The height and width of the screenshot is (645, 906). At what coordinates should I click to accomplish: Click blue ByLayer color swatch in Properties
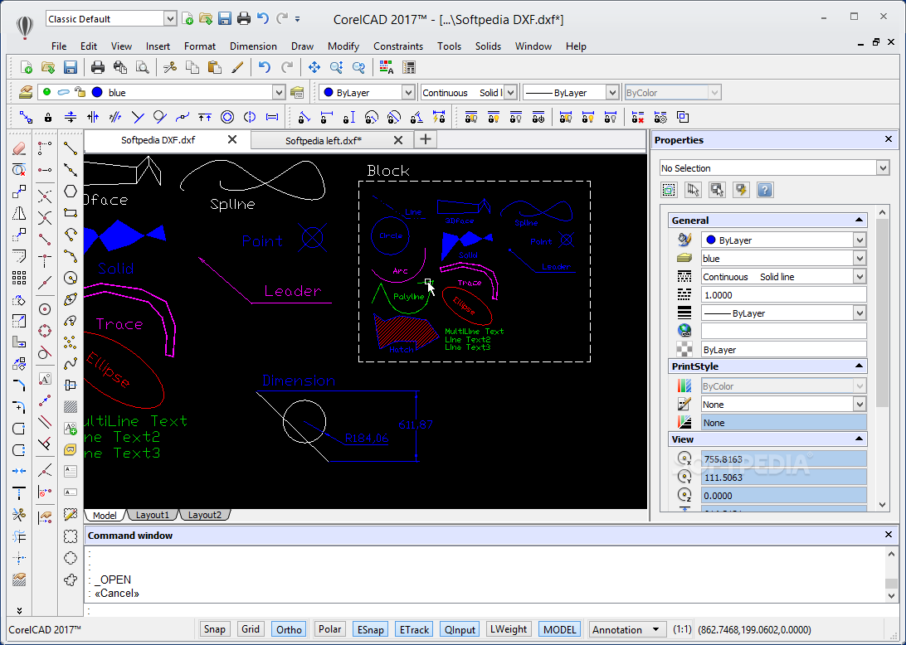pyautogui.click(x=711, y=240)
